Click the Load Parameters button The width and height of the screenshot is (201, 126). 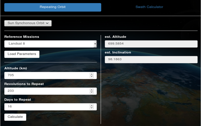click(22, 54)
